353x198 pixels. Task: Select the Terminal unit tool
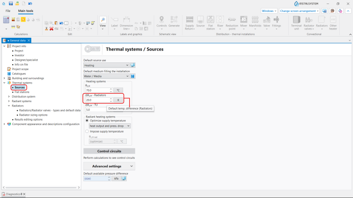pyautogui.click(x=297, y=23)
